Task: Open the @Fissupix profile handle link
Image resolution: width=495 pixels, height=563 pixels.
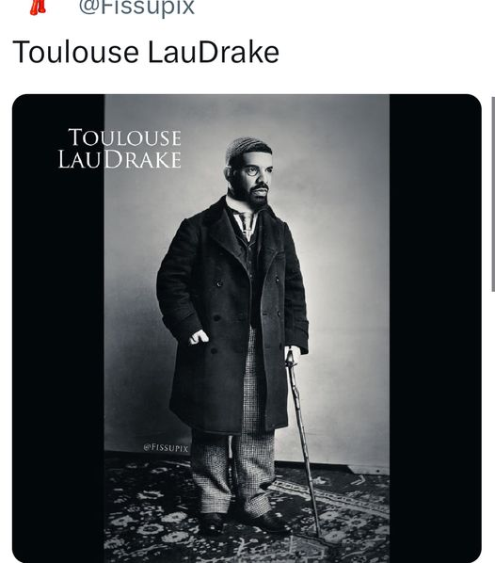Action: point(136,8)
